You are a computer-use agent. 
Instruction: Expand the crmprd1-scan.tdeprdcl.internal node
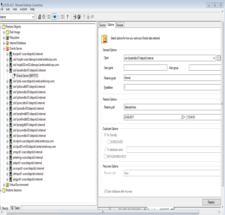[x=7, y=152]
